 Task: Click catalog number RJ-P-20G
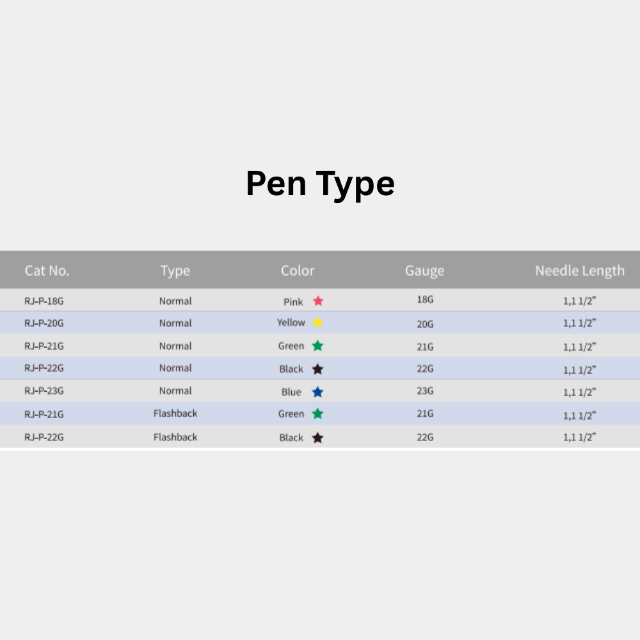point(44,323)
